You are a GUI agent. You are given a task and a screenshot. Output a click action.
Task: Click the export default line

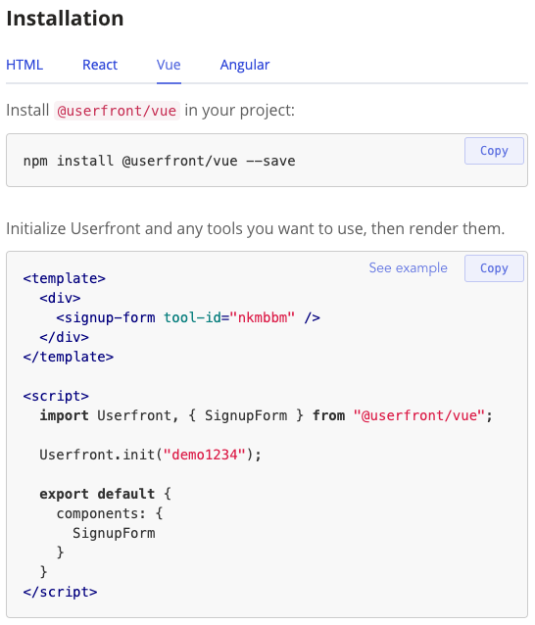coord(105,494)
